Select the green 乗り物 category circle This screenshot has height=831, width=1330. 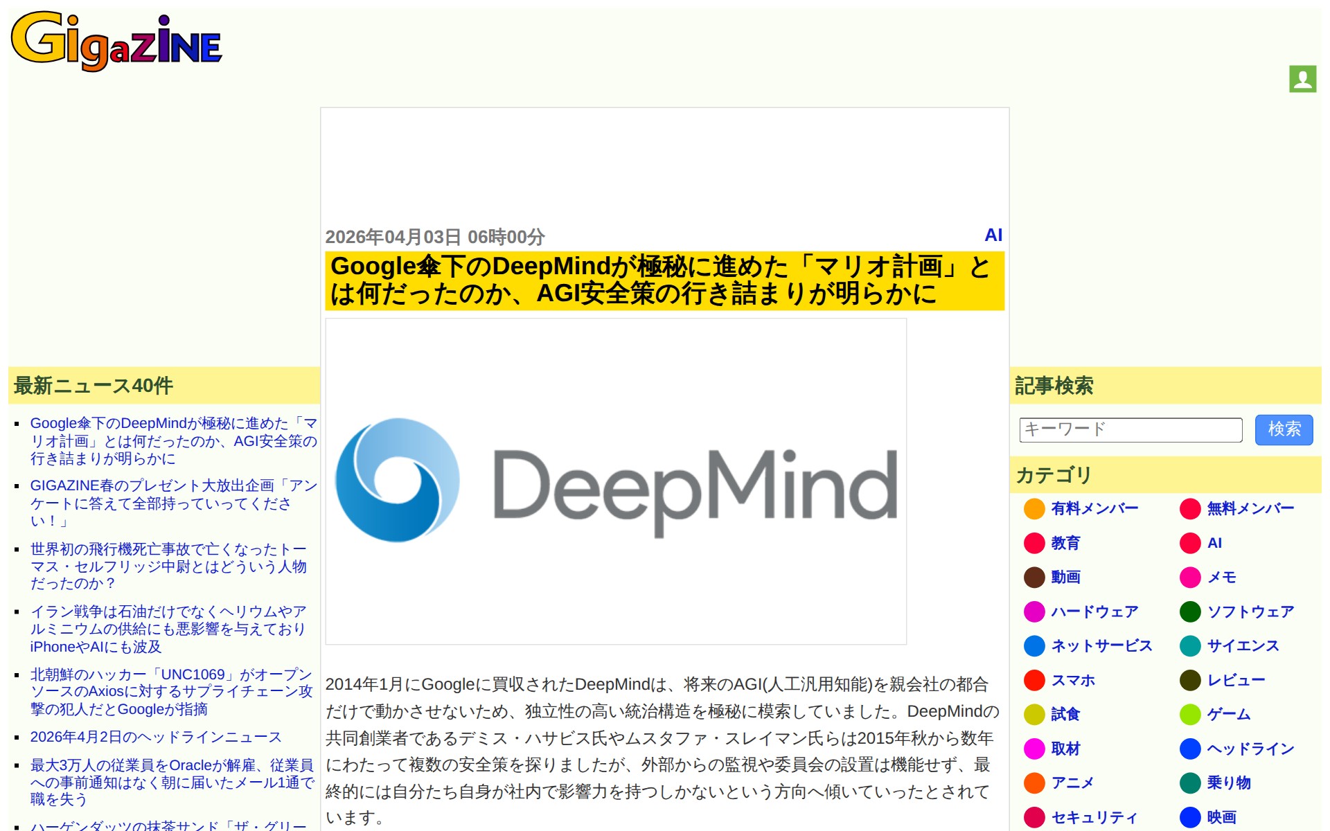click(x=1190, y=783)
